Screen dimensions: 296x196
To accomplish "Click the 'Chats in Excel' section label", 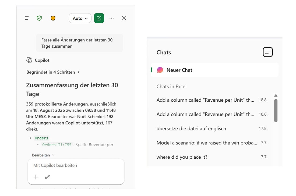I will [x=171, y=86].
